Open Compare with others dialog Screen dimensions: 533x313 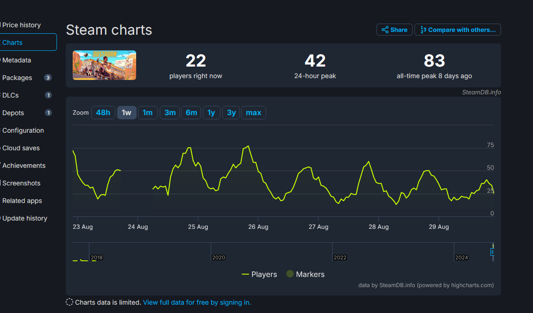458,30
